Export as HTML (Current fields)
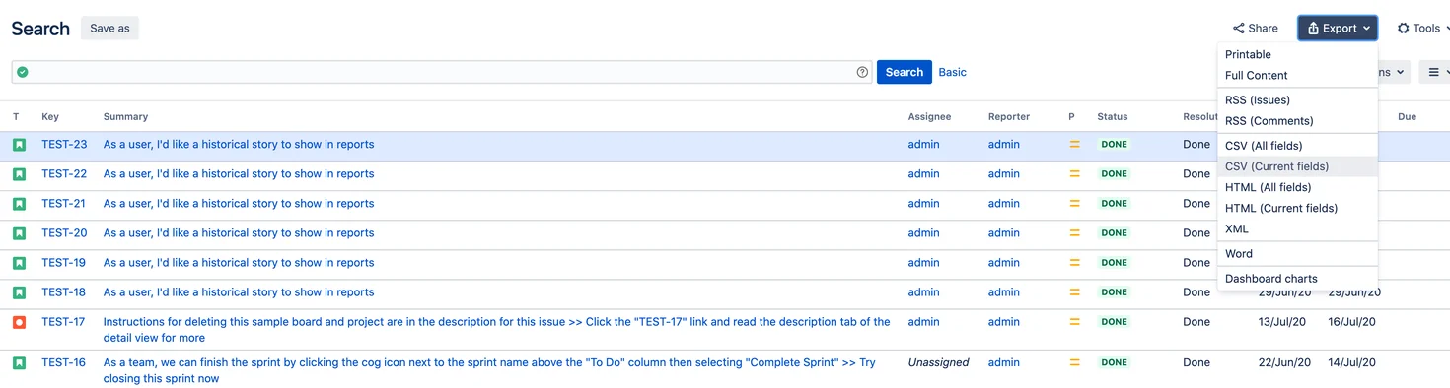Viewport: 1450px width, 388px height. [x=1297, y=208]
